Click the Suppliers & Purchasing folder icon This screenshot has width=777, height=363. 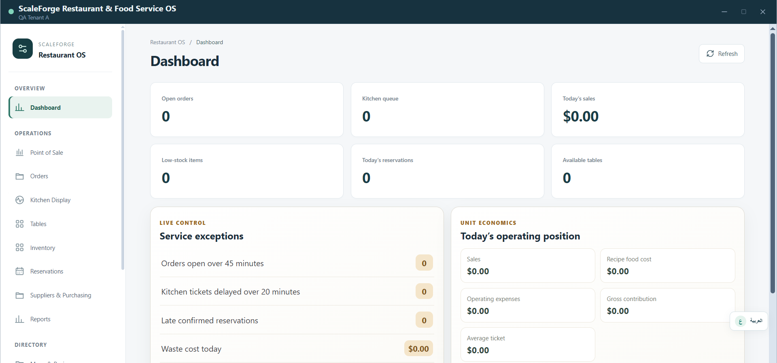point(19,295)
